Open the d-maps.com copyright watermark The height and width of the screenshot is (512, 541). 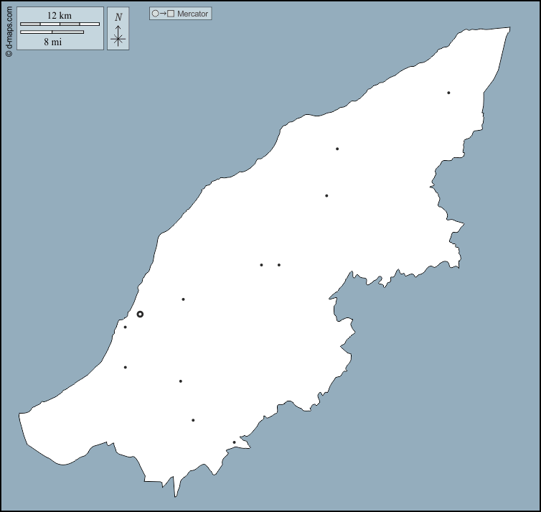(x=8, y=29)
